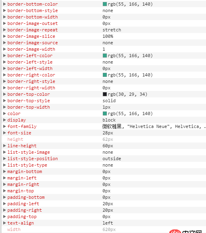The width and height of the screenshot is (206, 233).
Task: Expand the border-right-width property
Action: click(x=4, y=88)
